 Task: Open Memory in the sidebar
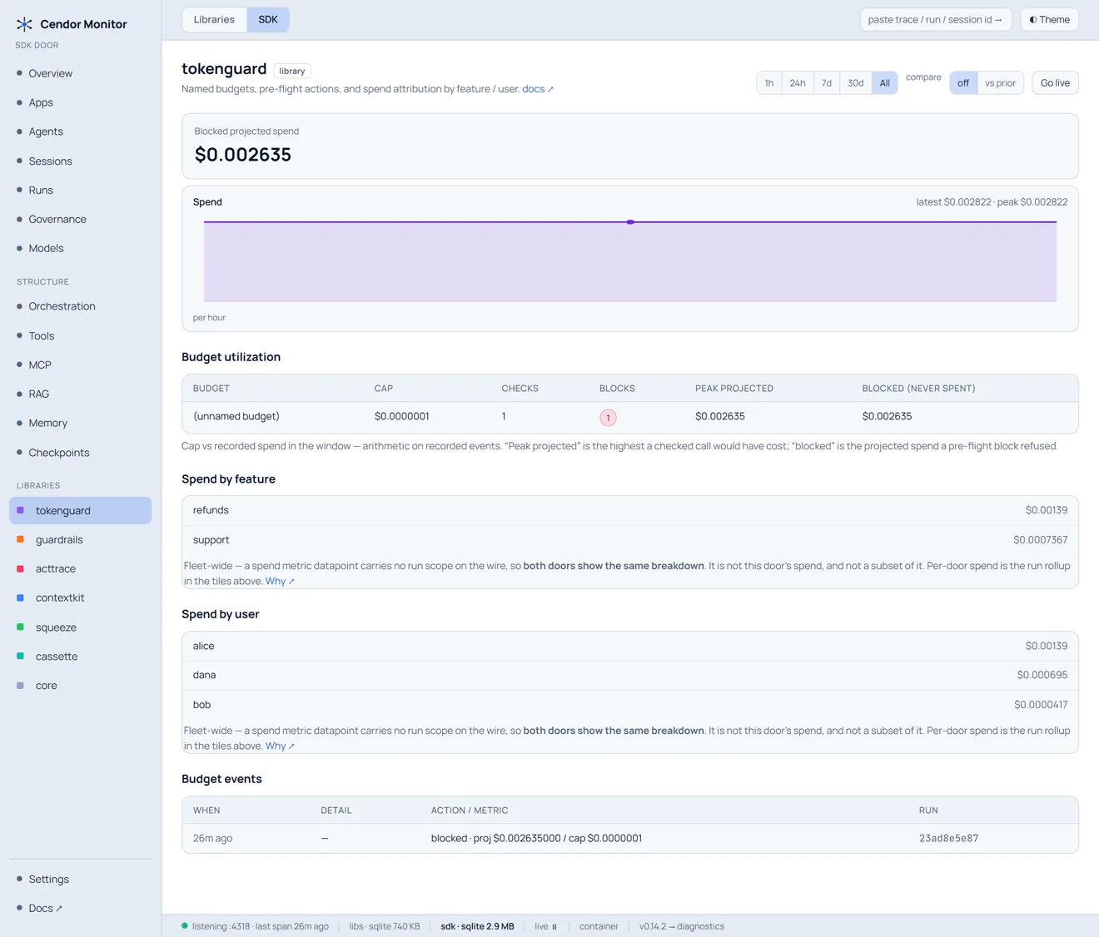[x=80, y=423]
